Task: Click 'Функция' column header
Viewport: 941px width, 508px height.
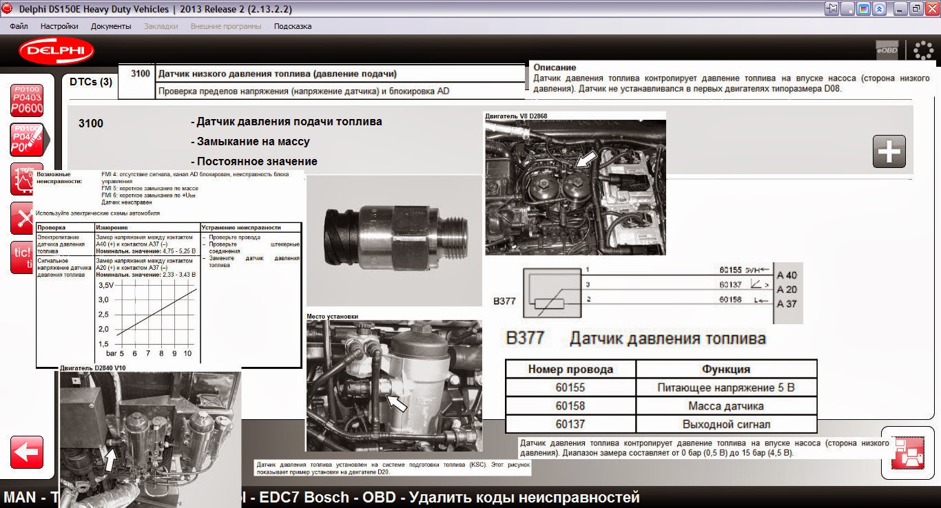Action: [x=726, y=369]
